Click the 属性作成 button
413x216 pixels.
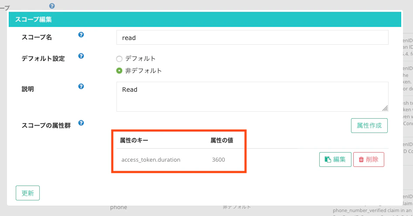coord(369,126)
